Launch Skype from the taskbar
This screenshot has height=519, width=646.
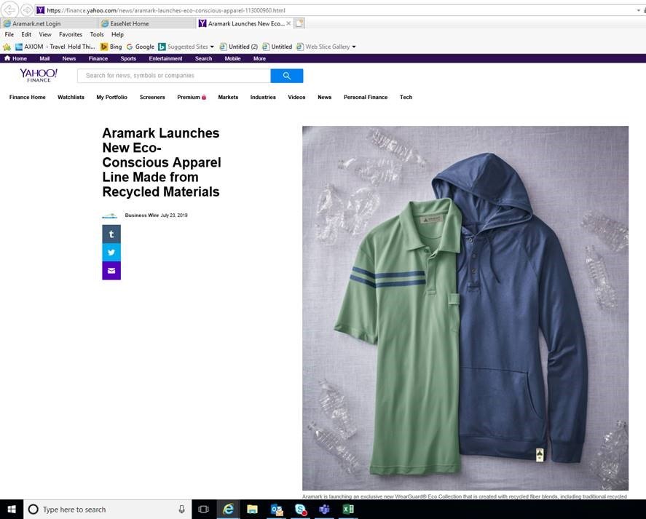pyautogui.click(x=299, y=509)
